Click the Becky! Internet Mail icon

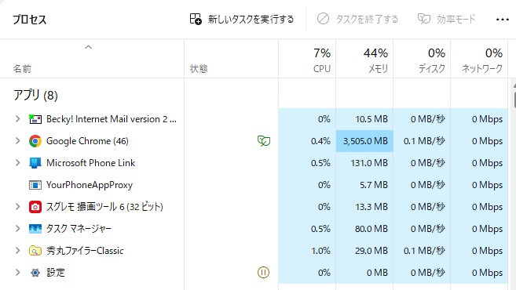[x=35, y=119]
